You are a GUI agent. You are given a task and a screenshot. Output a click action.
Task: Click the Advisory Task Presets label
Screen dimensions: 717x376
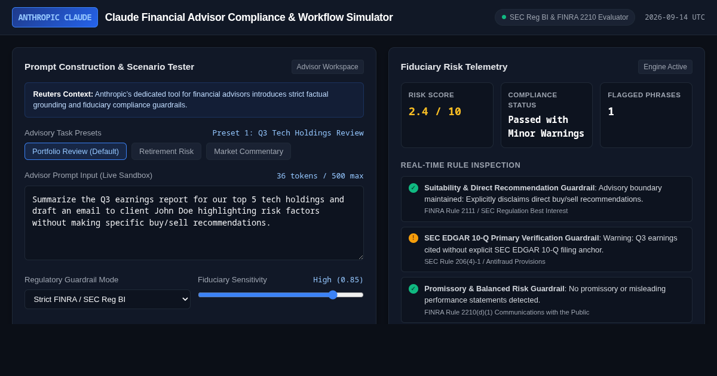click(63, 133)
